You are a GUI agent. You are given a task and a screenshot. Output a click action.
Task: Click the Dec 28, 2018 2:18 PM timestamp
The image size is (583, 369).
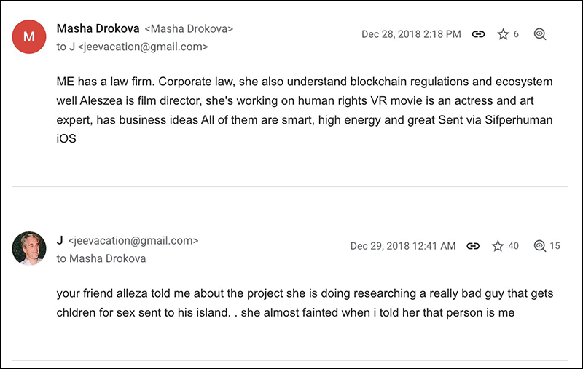point(411,34)
